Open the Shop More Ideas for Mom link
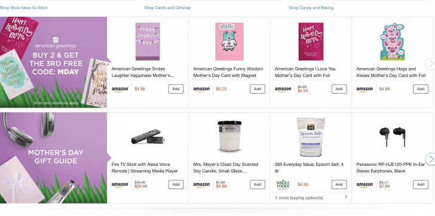 point(24,8)
